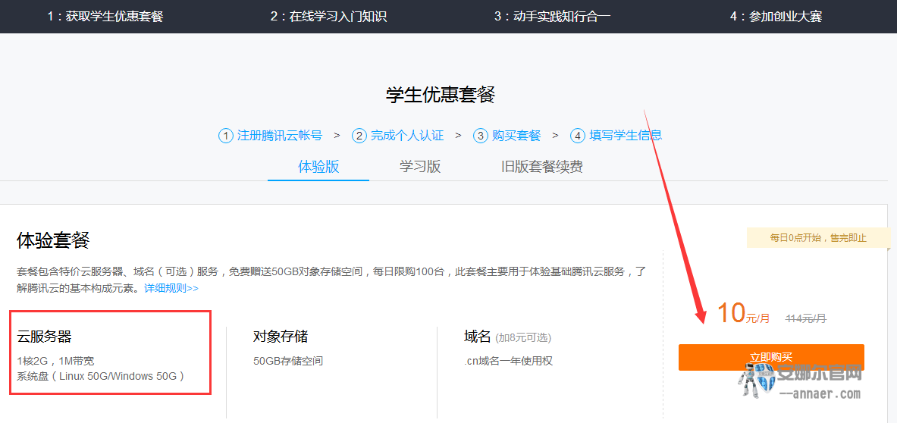This screenshot has width=897, height=423.
Task: Switch to the 旧版套餐续费 tab
Action: pos(541,167)
